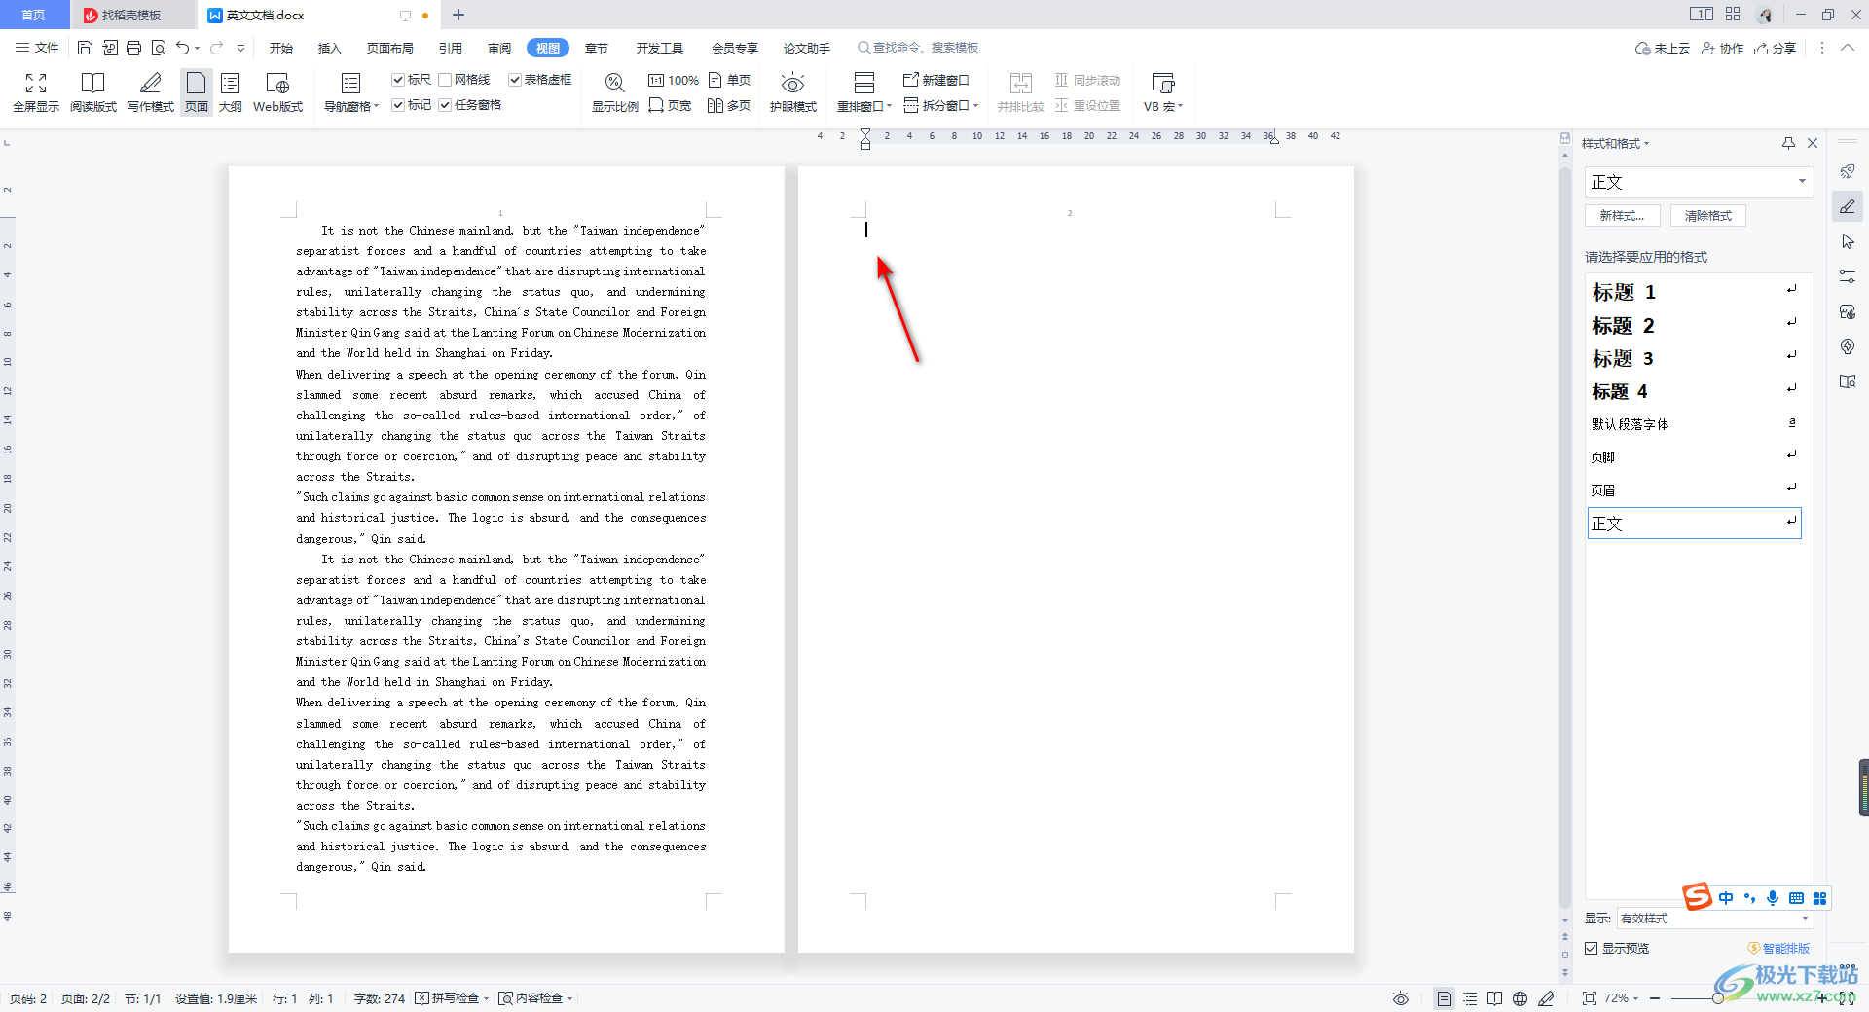Zoom out with the minus button

[x=1655, y=998]
